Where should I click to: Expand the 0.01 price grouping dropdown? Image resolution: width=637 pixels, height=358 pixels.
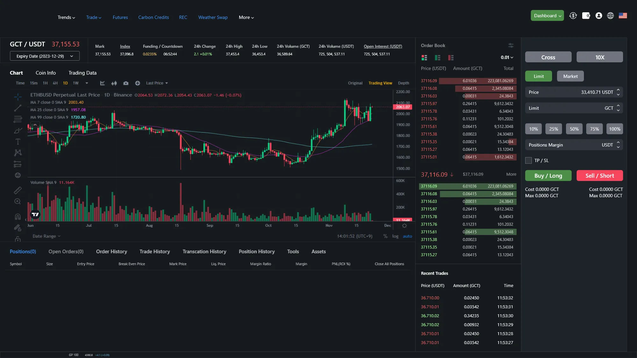pyautogui.click(x=507, y=58)
